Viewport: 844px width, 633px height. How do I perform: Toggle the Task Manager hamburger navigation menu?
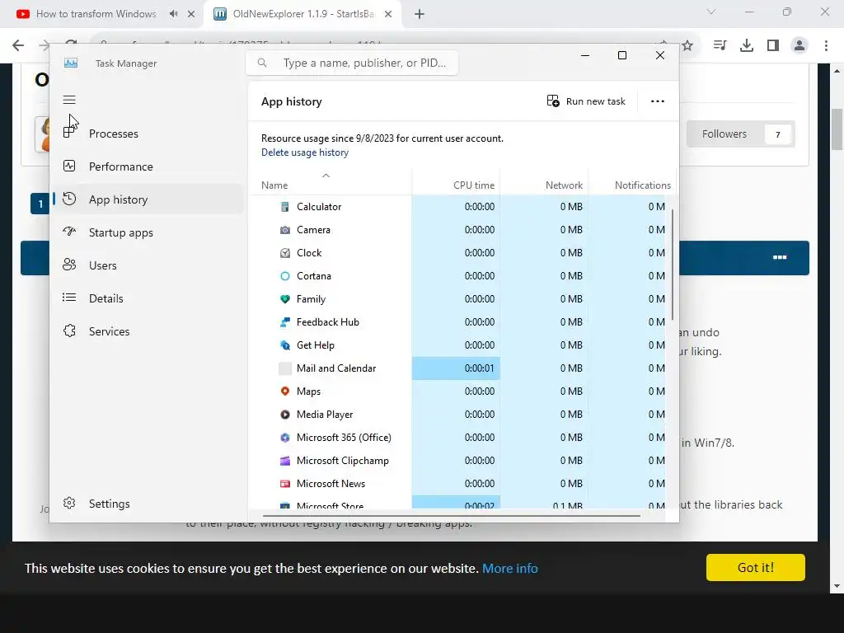[x=69, y=100]
